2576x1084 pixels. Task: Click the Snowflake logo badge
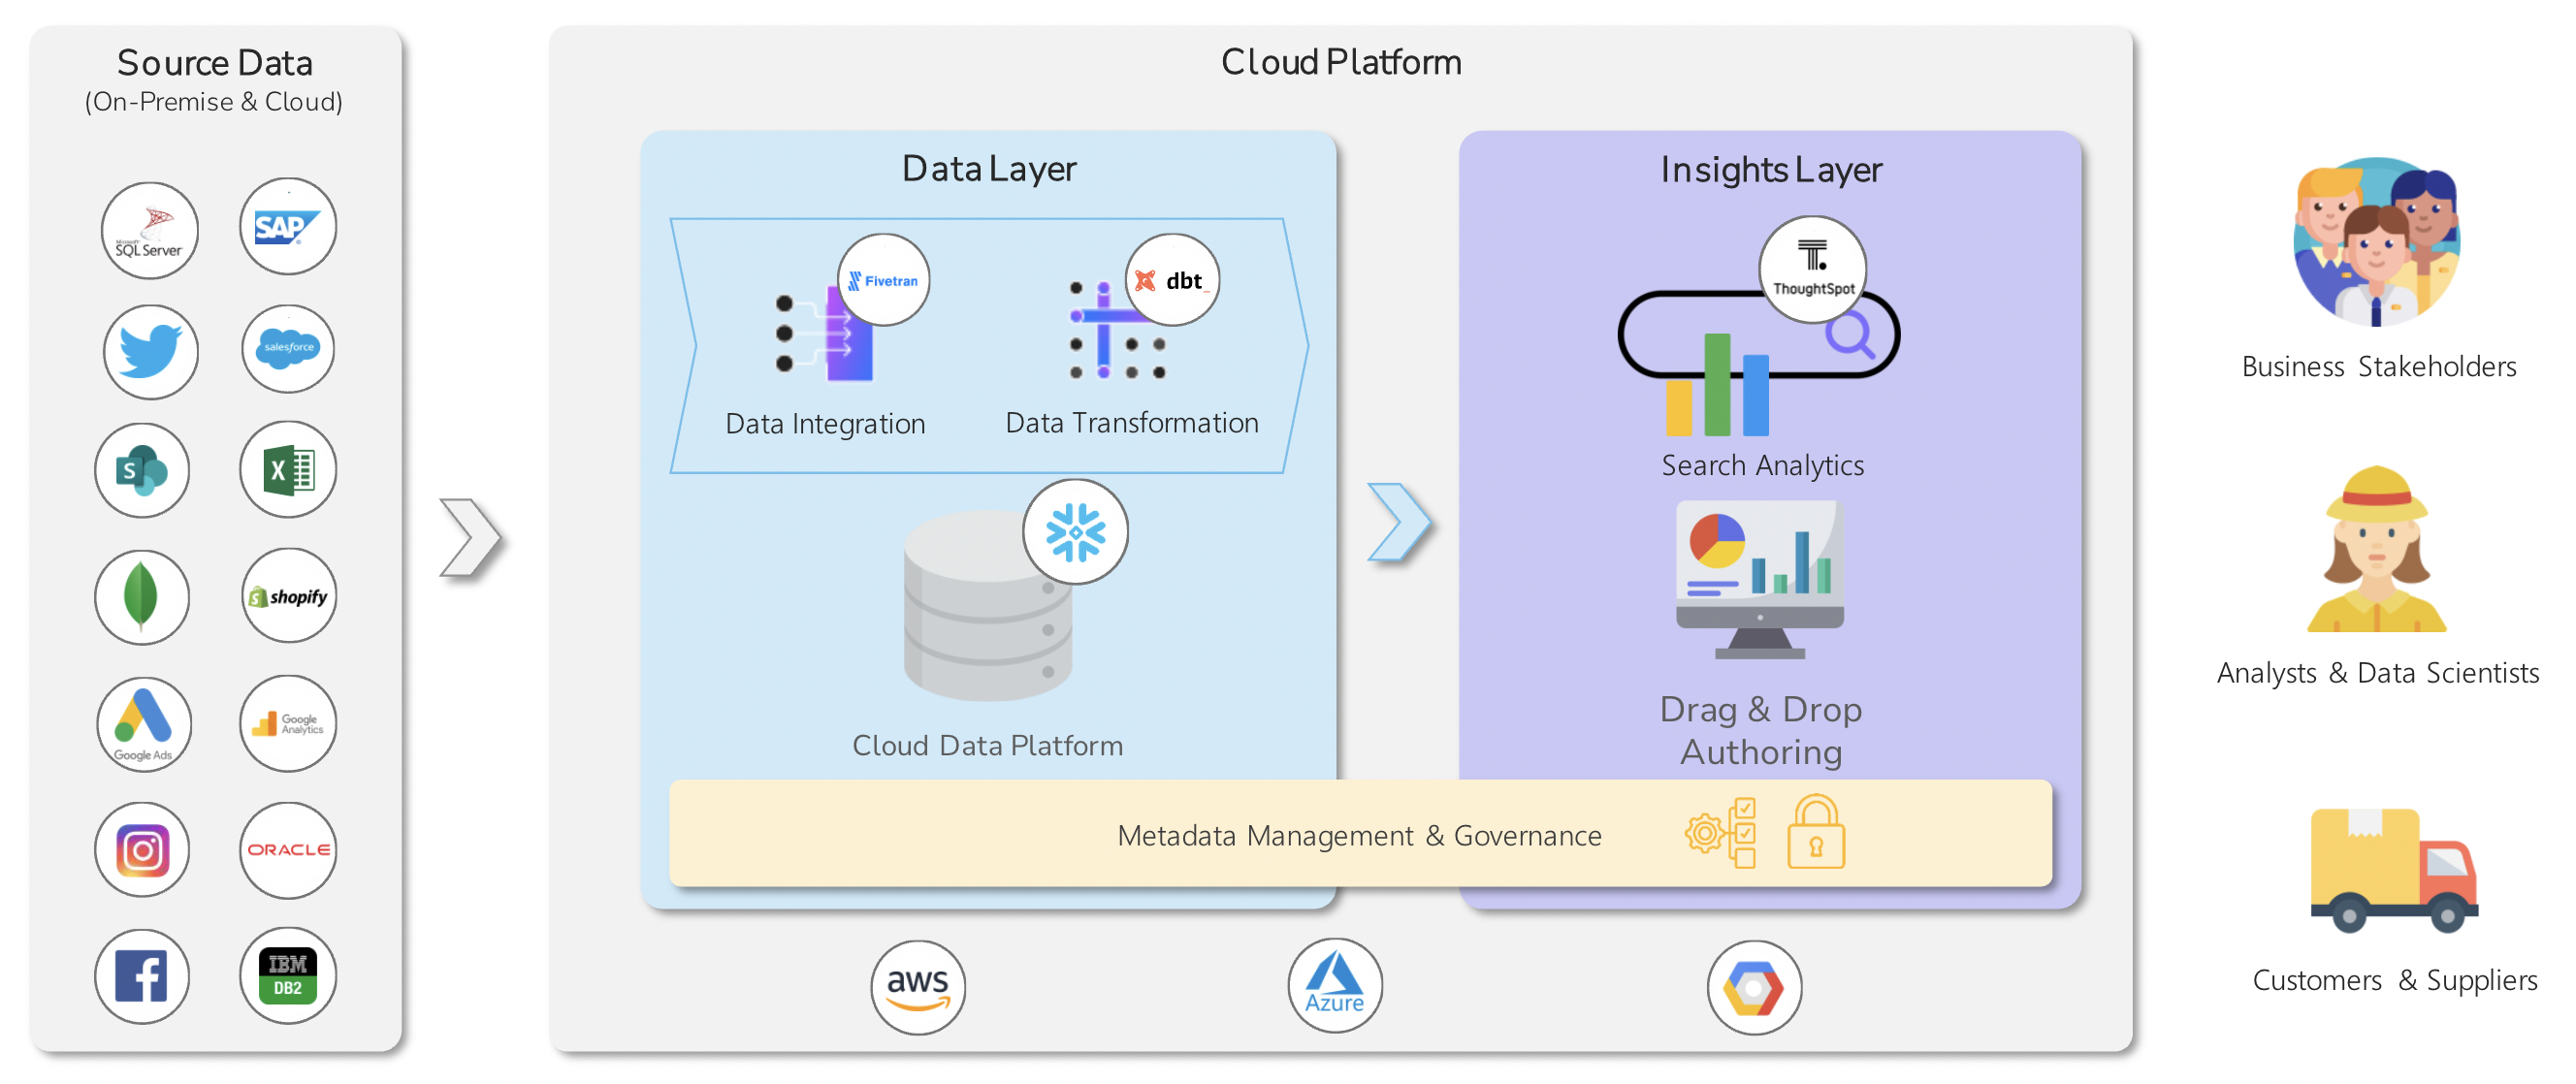click(x=1075, y=532)
